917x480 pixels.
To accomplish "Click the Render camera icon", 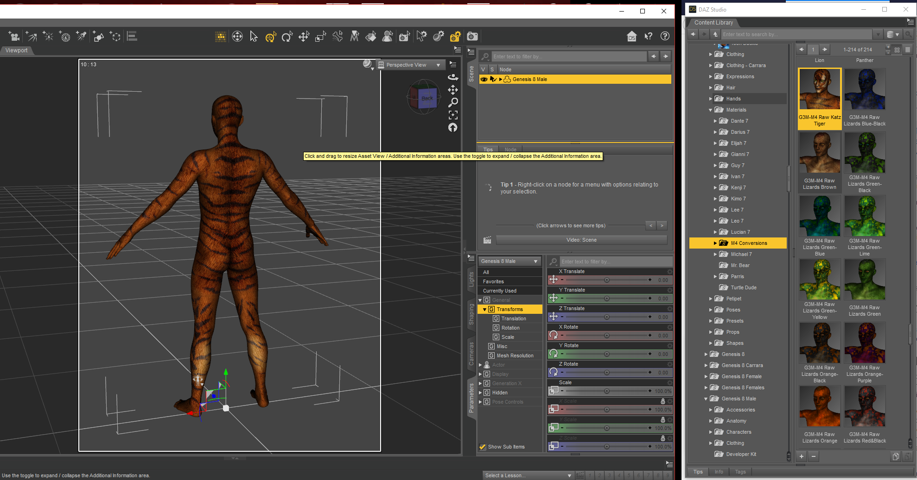I will point(472,37).
